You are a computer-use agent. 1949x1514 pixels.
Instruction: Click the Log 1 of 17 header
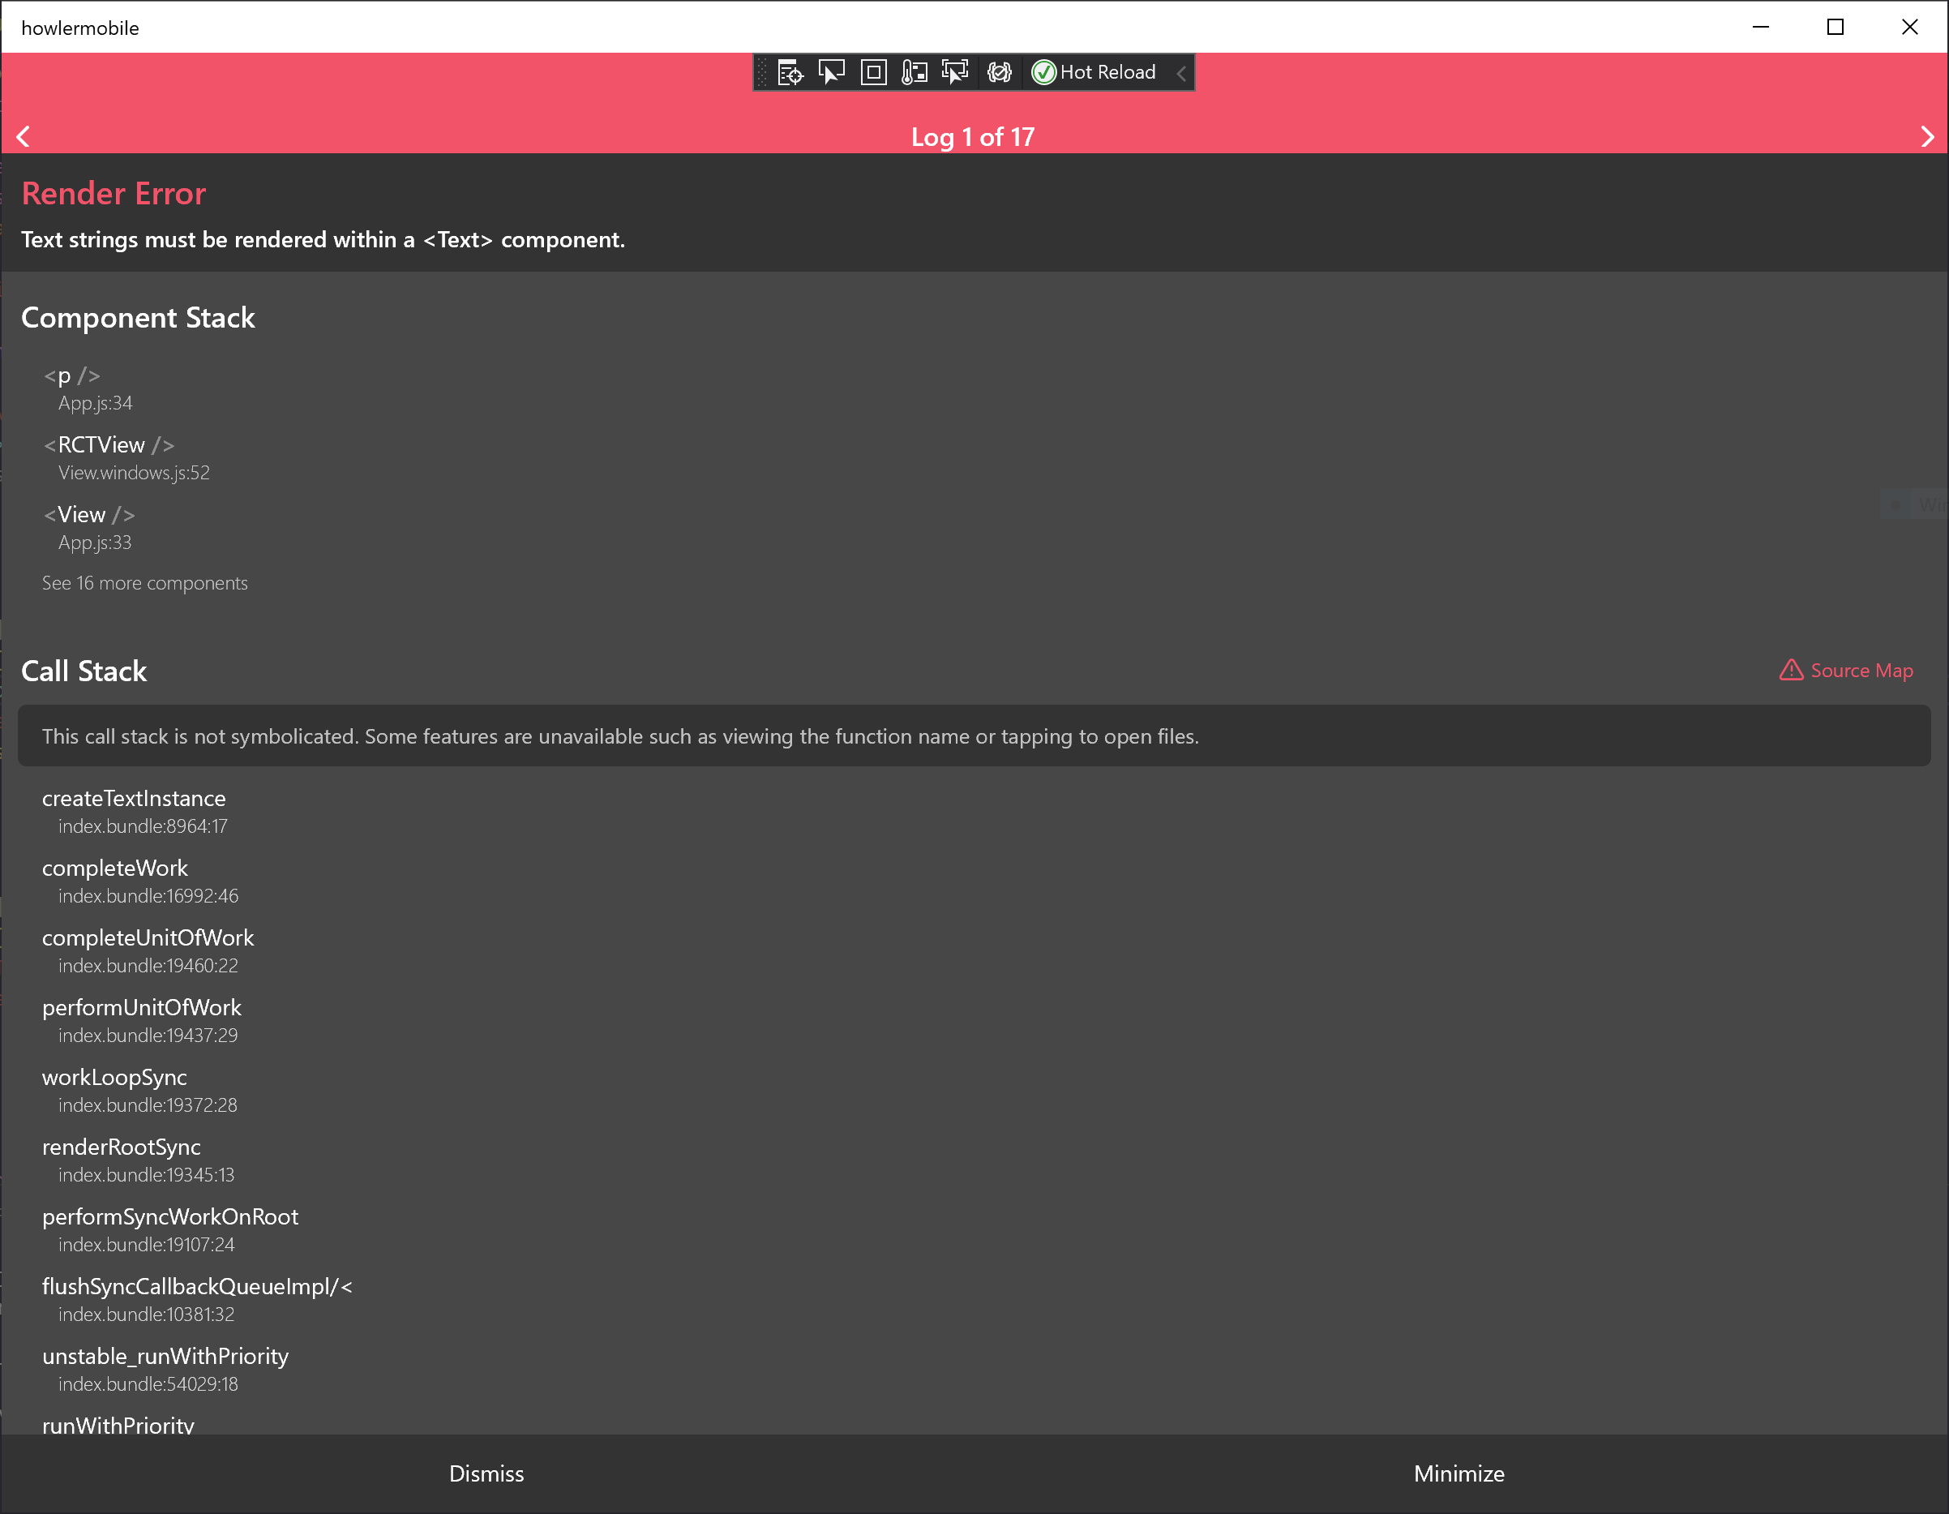click(x=973, y=136)
